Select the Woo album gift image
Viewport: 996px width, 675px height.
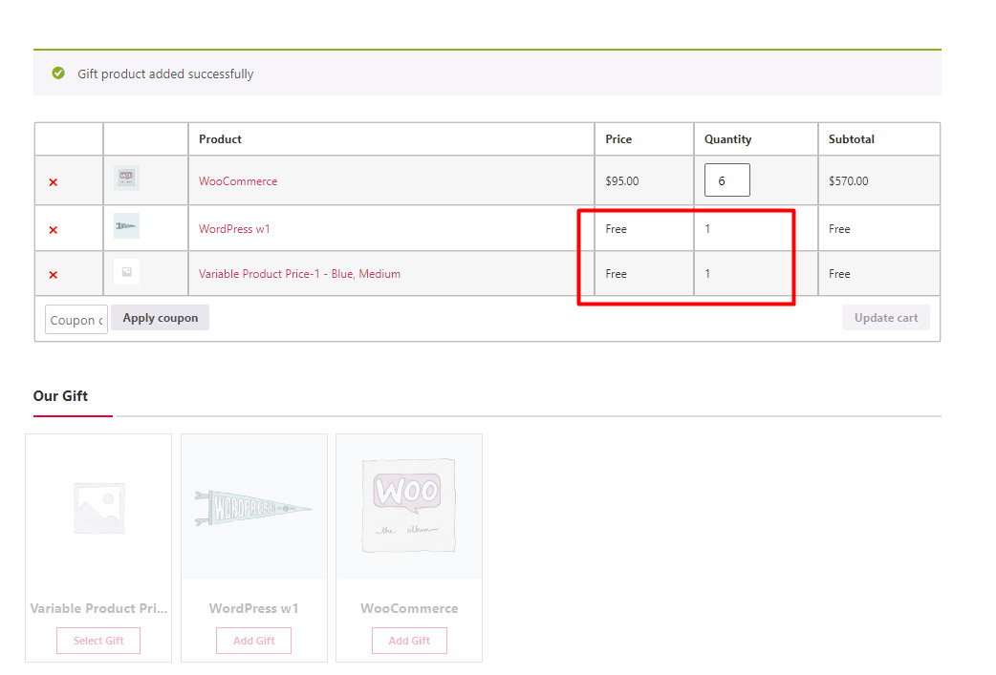[x=409, y=508]
